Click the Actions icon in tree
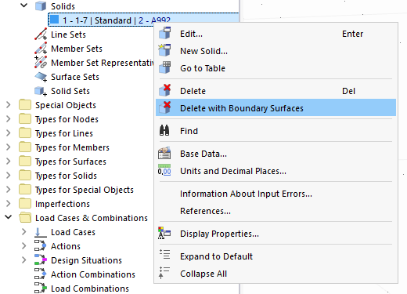The width and height of the screenshot is (407, 294). tap(41, 246)
